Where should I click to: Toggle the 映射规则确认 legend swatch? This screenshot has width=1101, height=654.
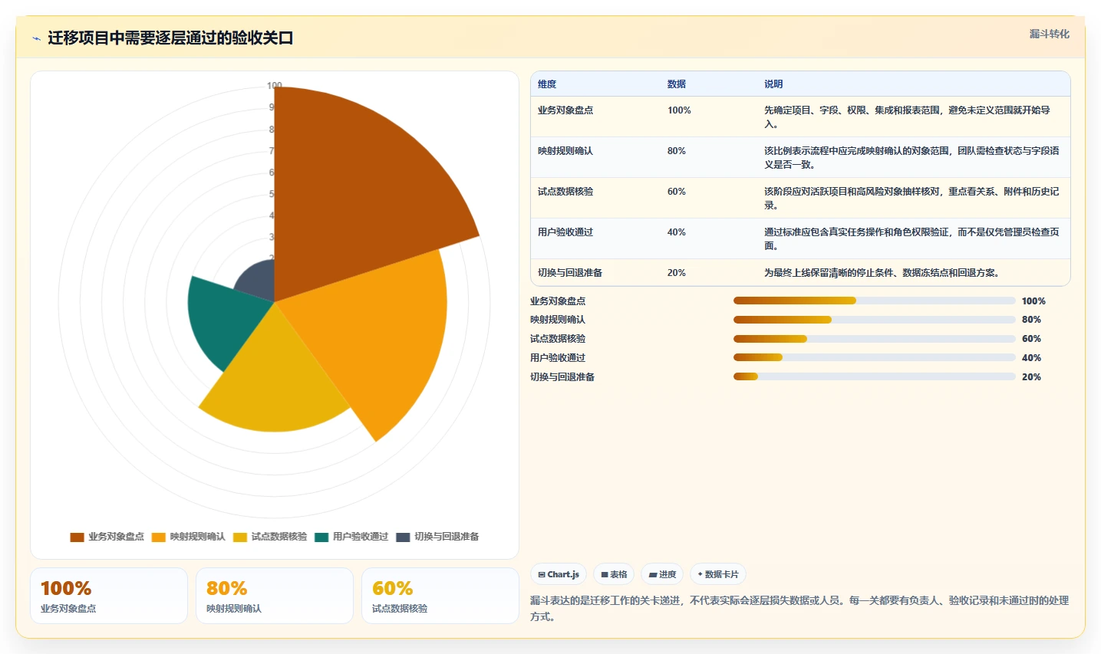[x=159, y=537]
